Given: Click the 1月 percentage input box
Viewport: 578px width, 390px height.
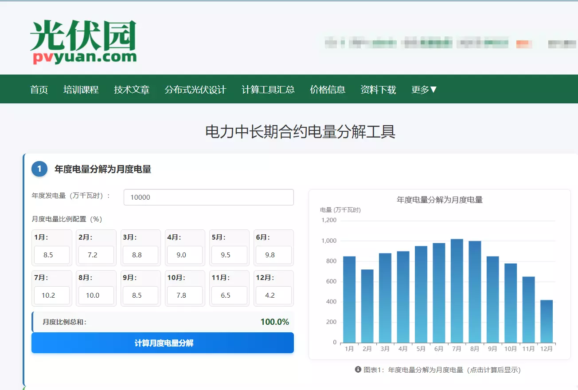Looking at the screenshot, I should coord(52,255).
